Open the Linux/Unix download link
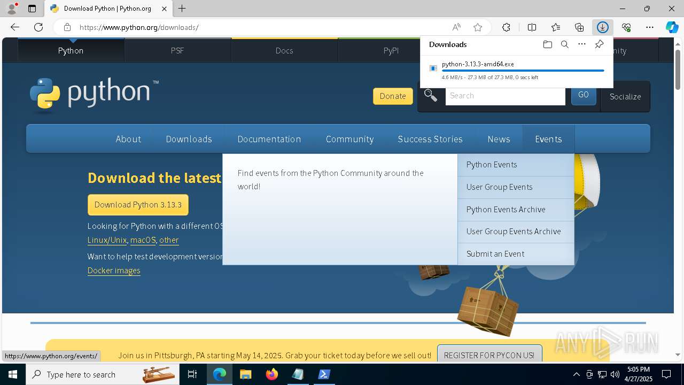This screenshot has height=385, width=684. [x=107, y=240]
